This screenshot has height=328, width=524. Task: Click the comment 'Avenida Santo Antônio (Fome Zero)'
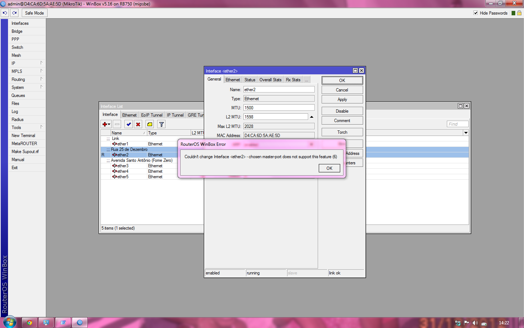(142, 160)
